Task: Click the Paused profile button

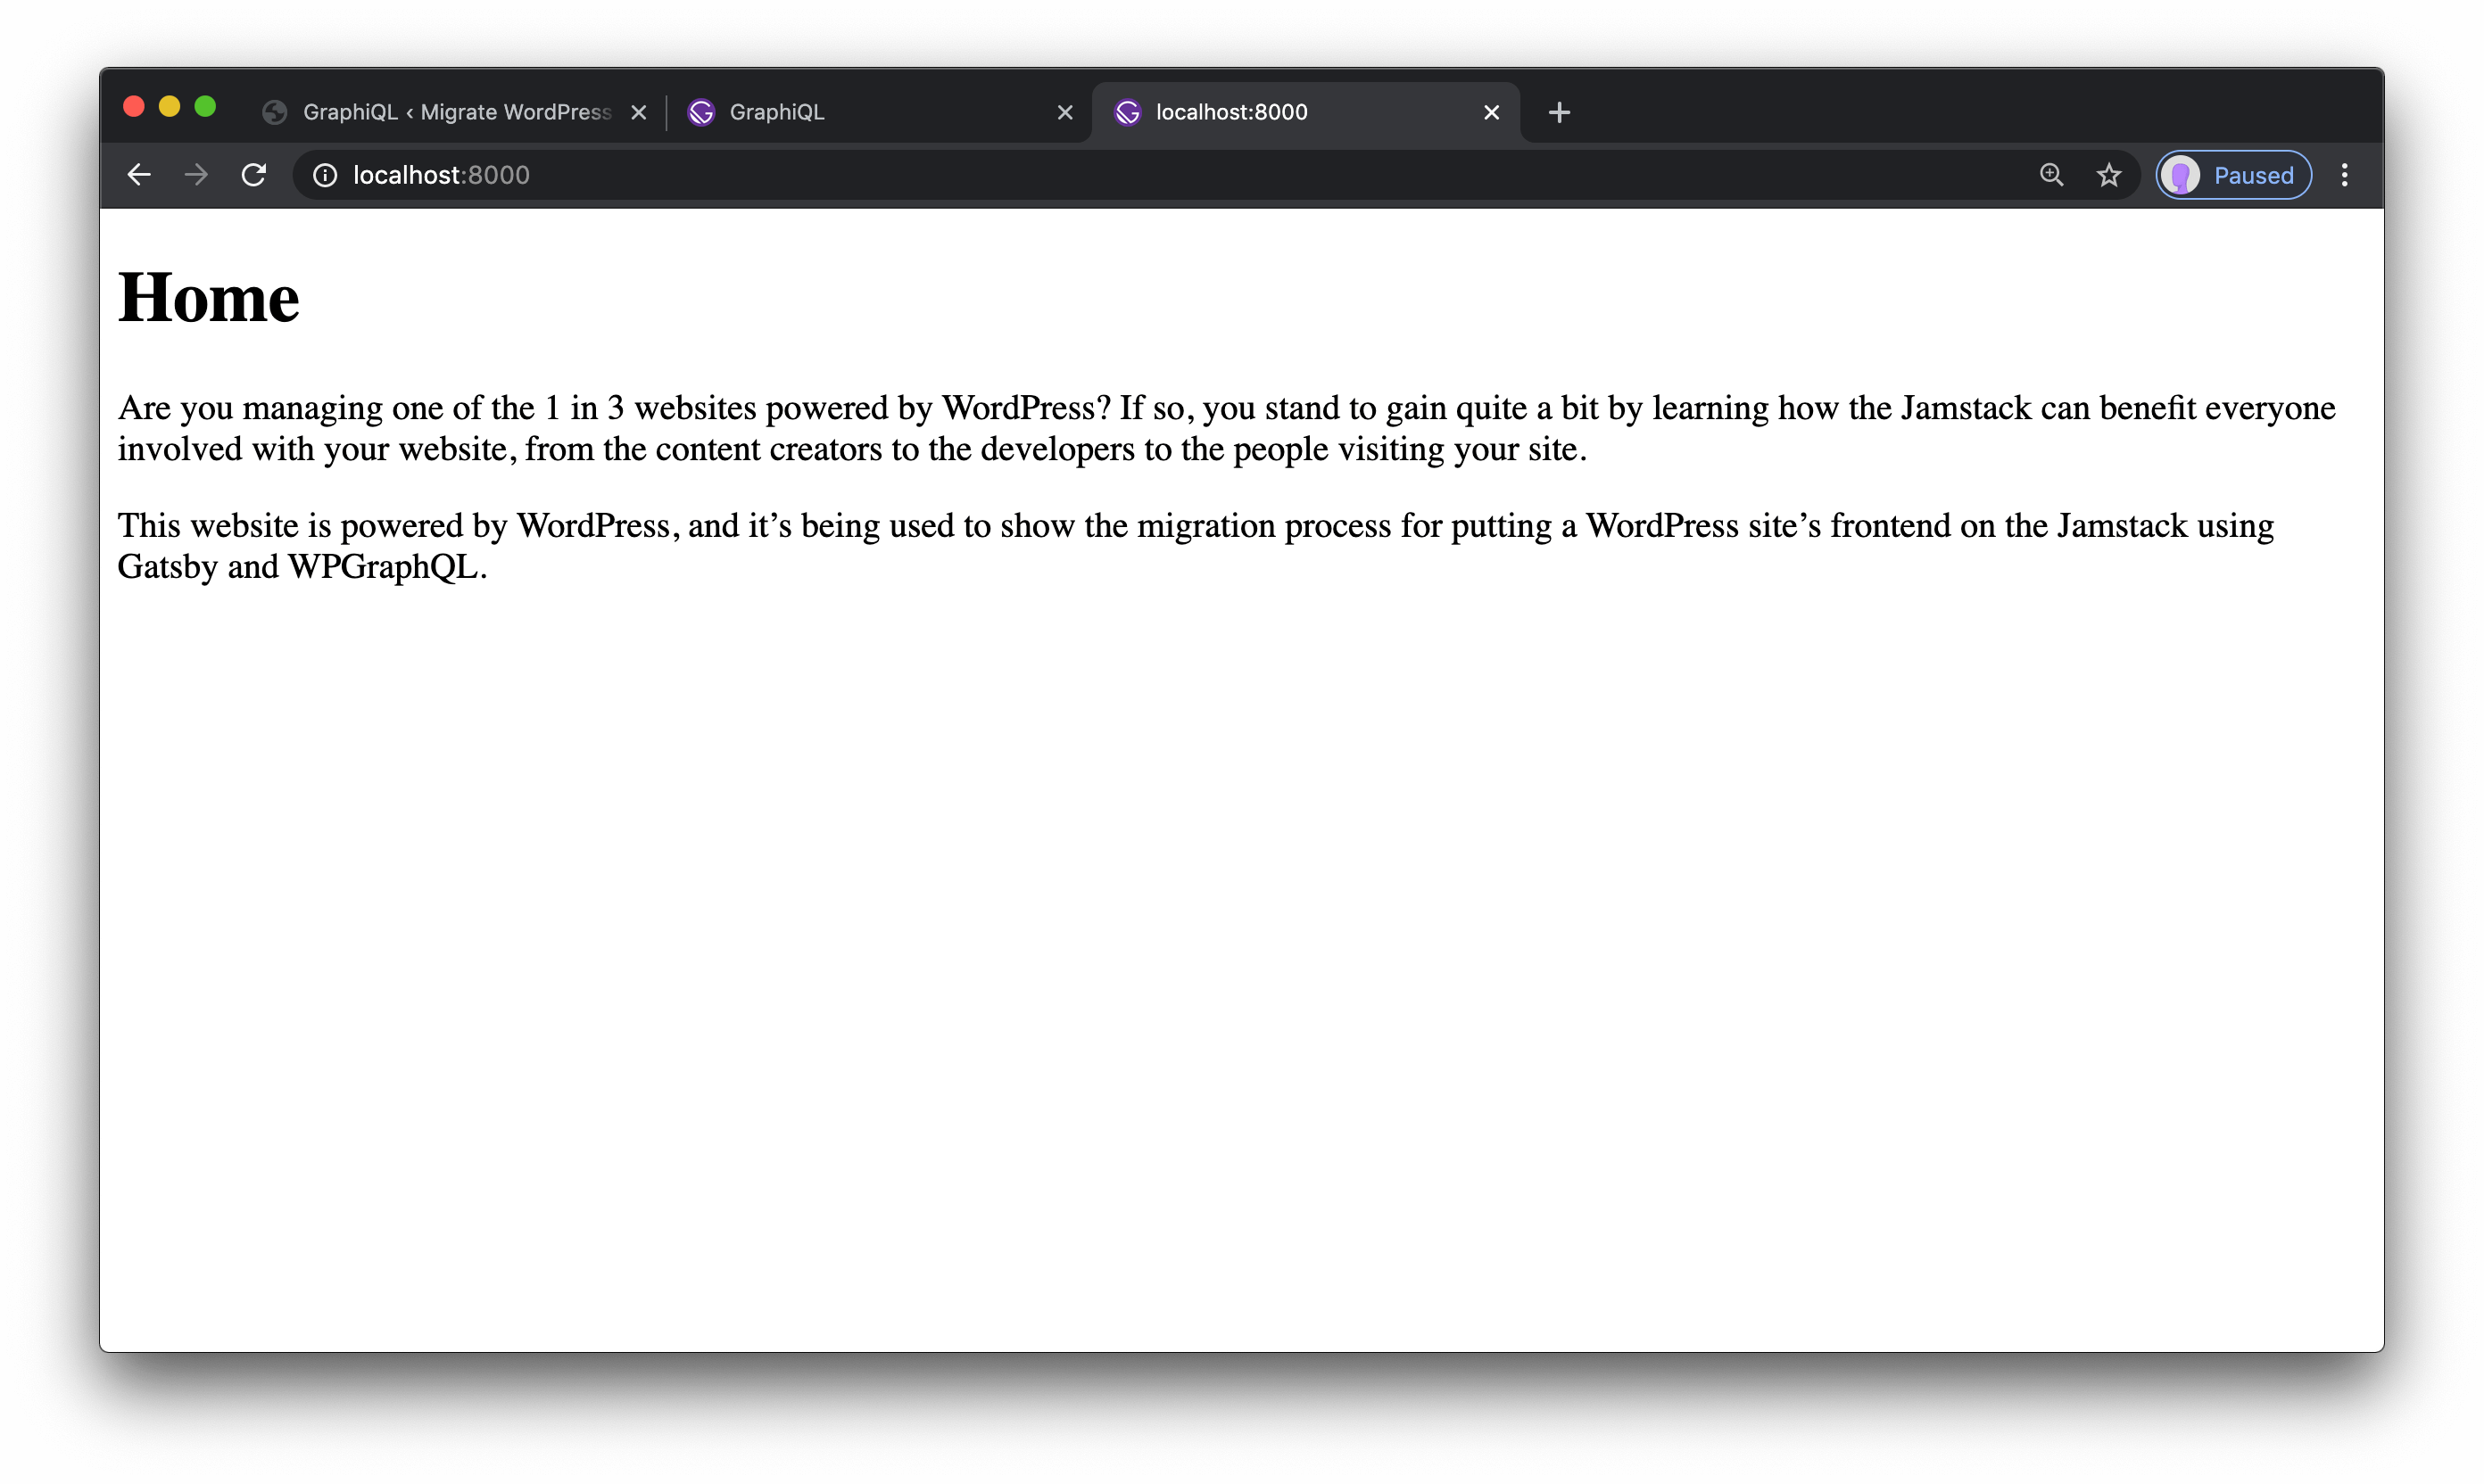Action: 2231,175
